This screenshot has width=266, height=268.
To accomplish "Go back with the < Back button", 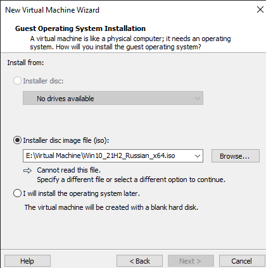I will [x=139, y=261].
